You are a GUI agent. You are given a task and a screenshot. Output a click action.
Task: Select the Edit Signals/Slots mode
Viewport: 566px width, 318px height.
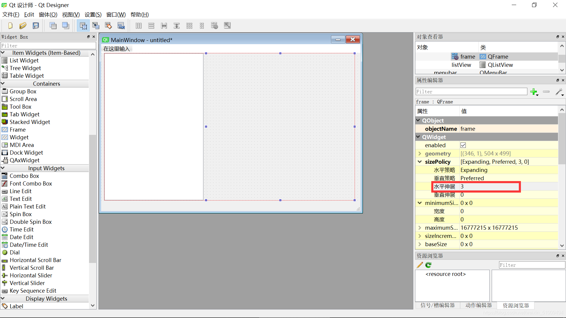click(96, 26)
